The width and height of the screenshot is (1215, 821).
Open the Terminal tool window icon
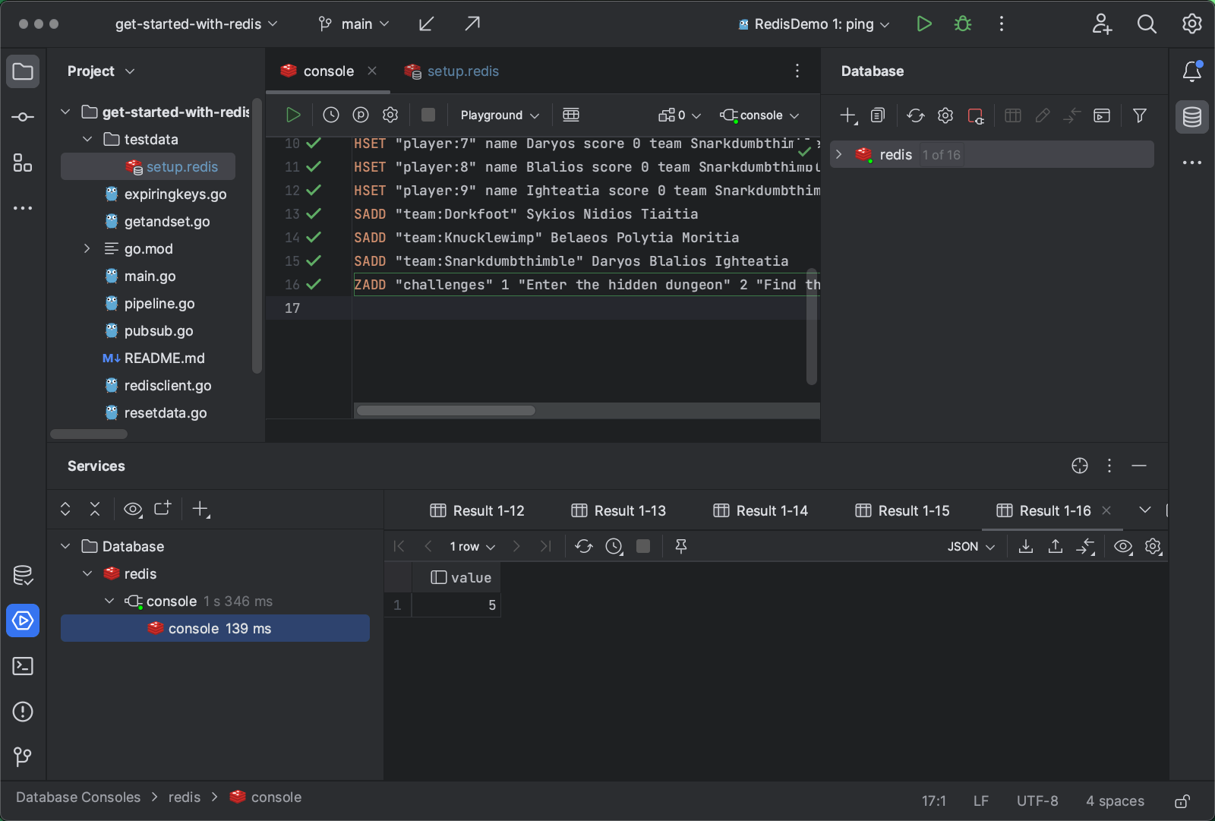23,666
